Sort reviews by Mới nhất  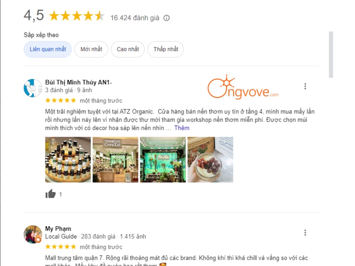point(91,49)
